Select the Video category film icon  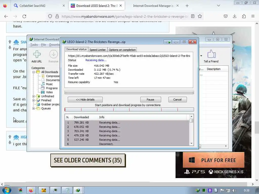coord(43,92)
